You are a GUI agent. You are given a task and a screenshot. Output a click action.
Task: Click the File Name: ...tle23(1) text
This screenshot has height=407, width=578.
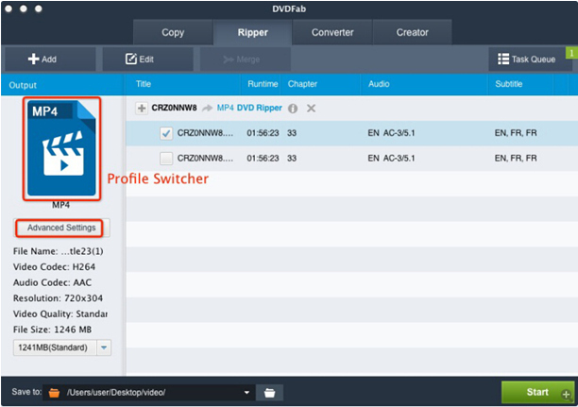[59, 251]
